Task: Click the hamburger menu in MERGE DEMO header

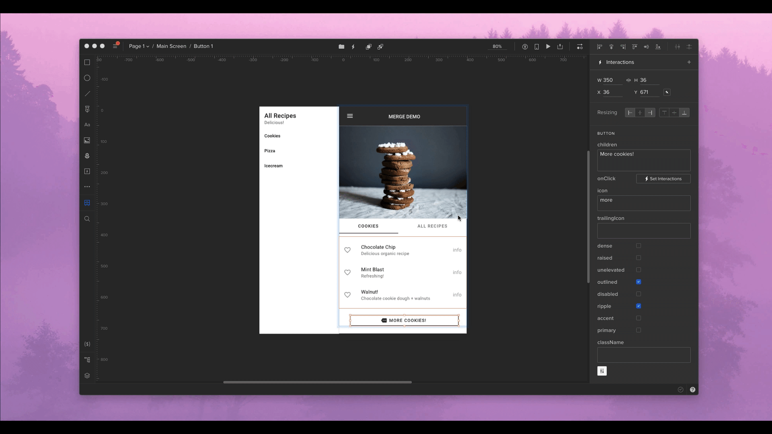Action: tap(350, 116)
